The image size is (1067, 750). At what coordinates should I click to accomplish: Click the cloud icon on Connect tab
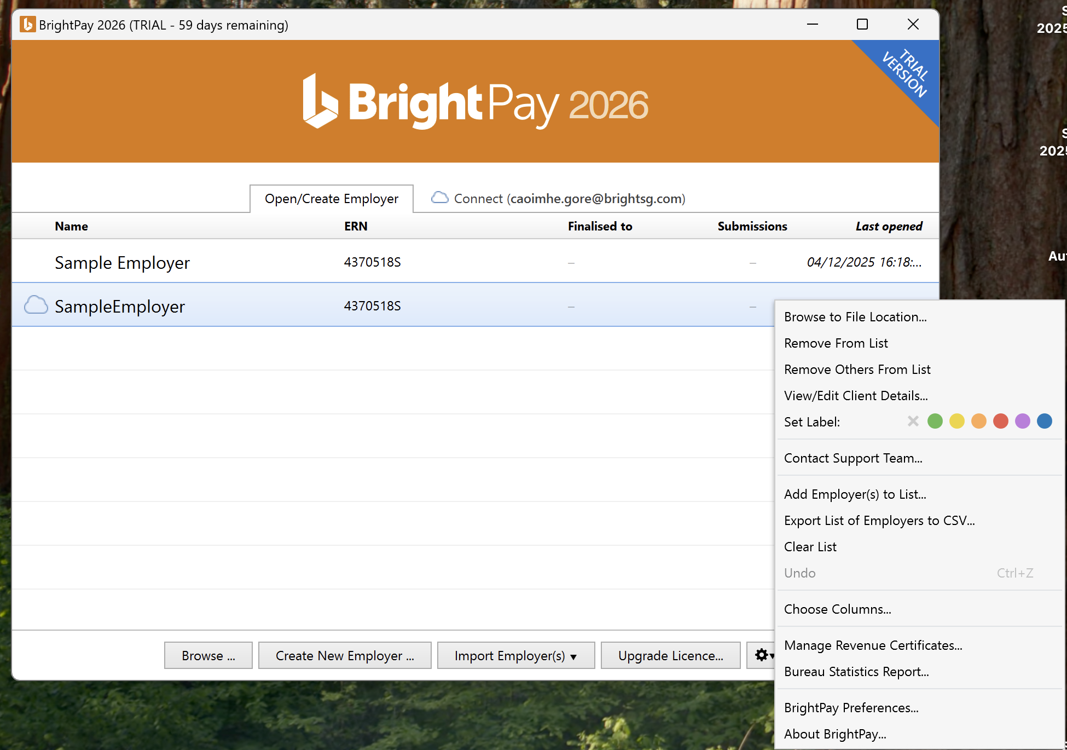[439, 198]
